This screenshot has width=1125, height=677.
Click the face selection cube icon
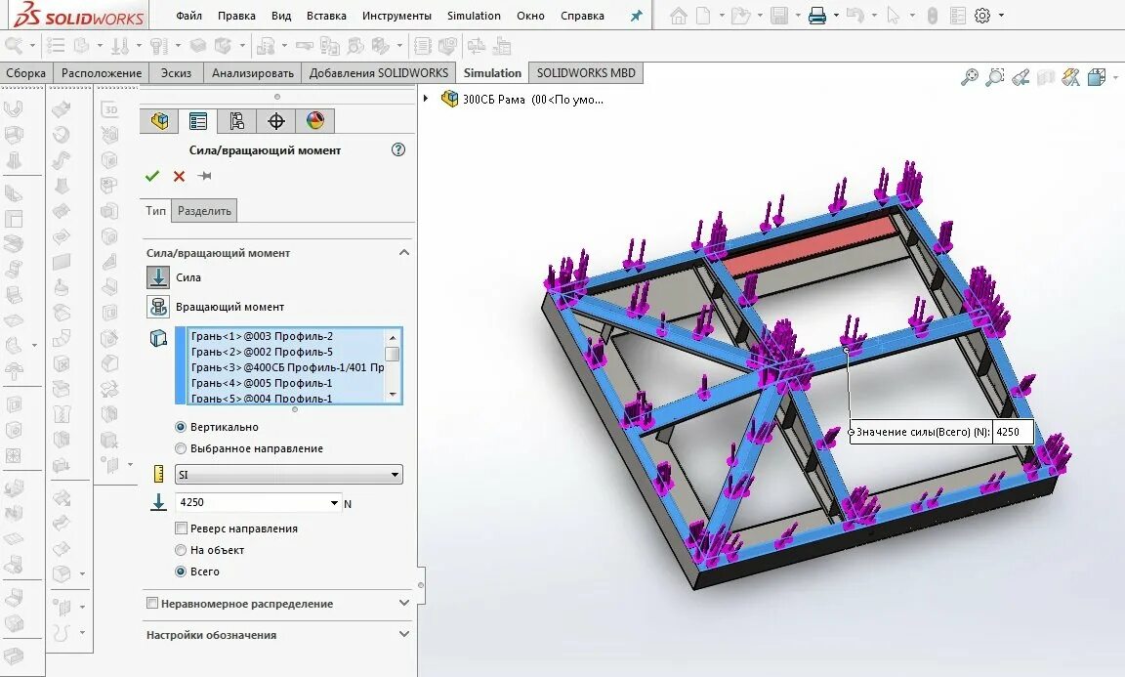coord(158,338)
